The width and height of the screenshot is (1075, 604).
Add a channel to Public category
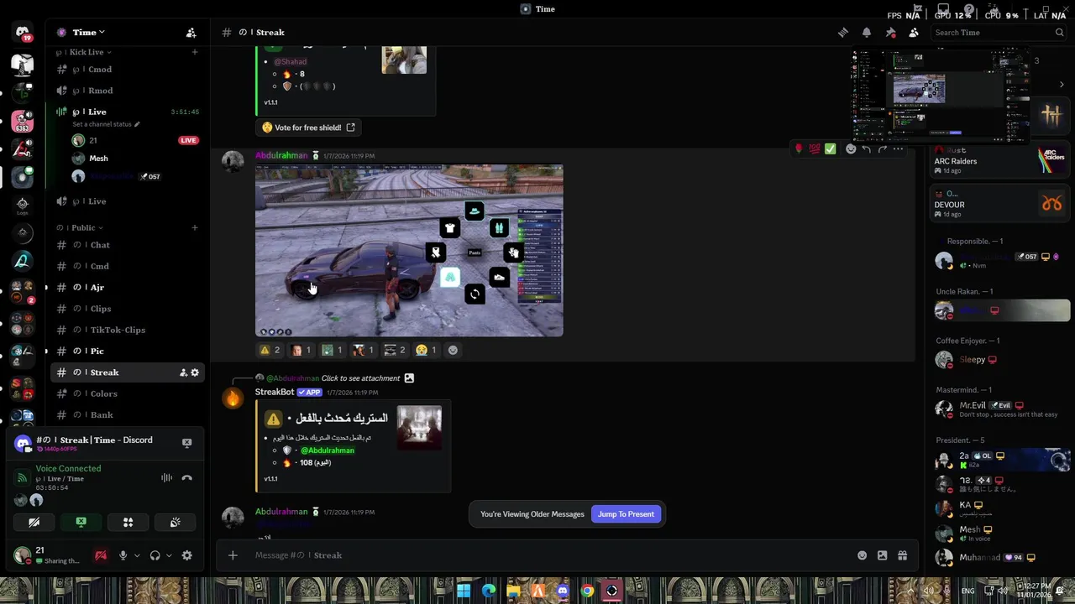click(x=195, y=227)
